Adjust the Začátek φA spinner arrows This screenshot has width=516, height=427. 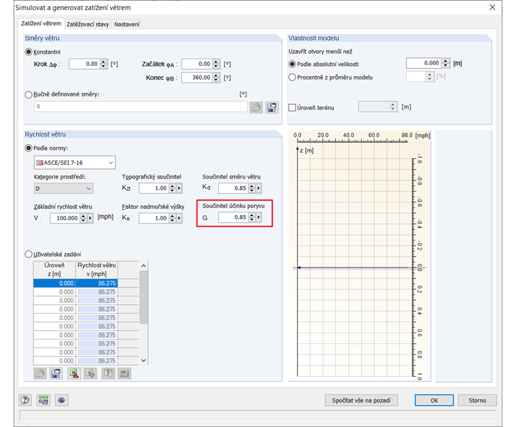coord(216,64)
